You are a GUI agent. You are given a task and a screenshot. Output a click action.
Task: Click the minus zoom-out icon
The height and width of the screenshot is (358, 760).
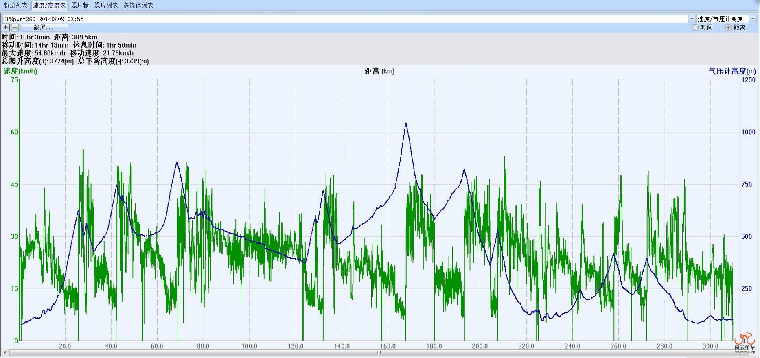pyautogui.click(x=15, y=27)
